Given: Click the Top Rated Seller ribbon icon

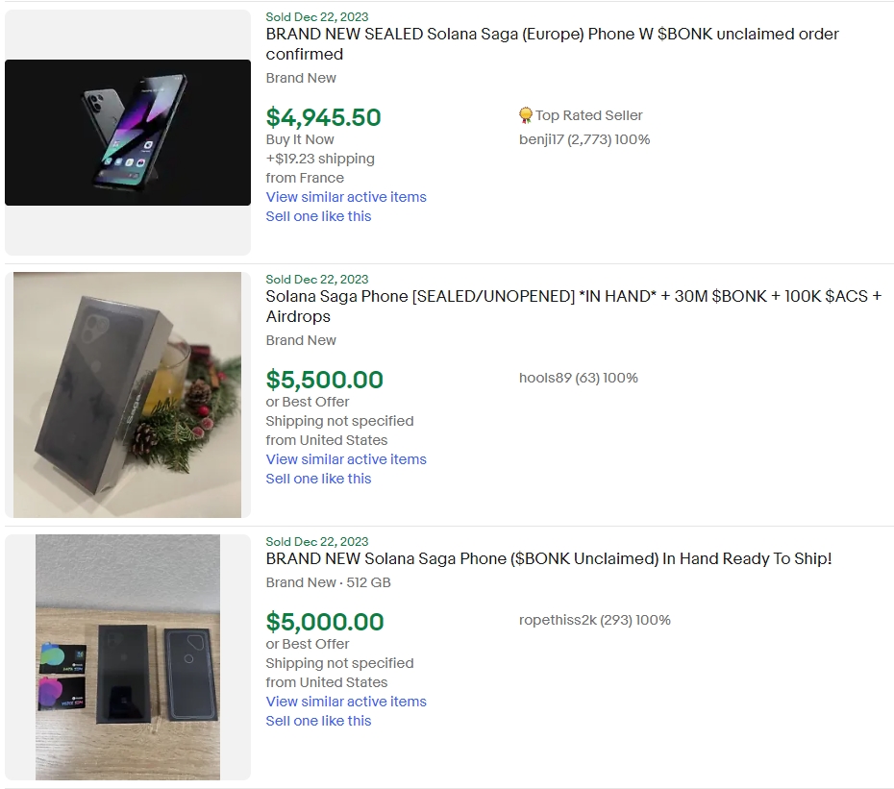Looking at the screenshot, I should 525,115.
